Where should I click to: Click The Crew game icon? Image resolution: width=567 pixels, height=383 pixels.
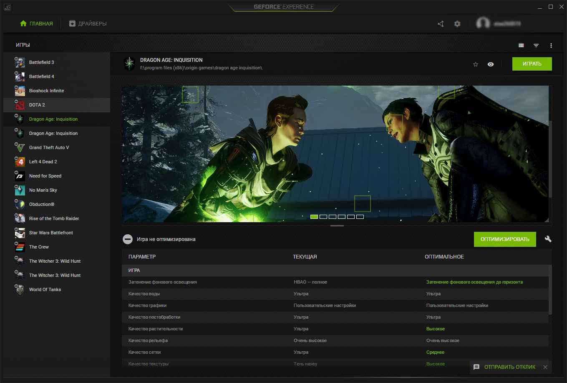(20, 247)
